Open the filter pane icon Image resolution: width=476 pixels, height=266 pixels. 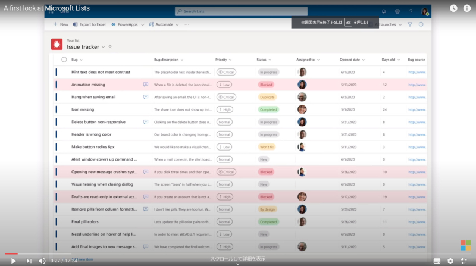[410, 24]
